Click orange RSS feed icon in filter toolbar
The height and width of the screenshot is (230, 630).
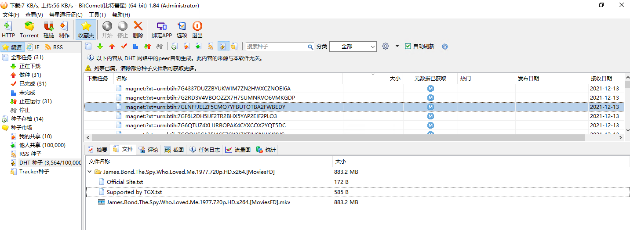pyautogui.click(x=210, y=46)
